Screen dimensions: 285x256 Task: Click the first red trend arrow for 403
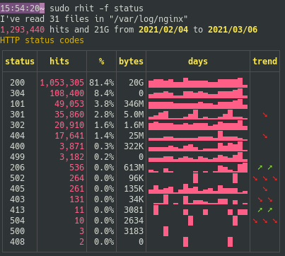[260, 199]
